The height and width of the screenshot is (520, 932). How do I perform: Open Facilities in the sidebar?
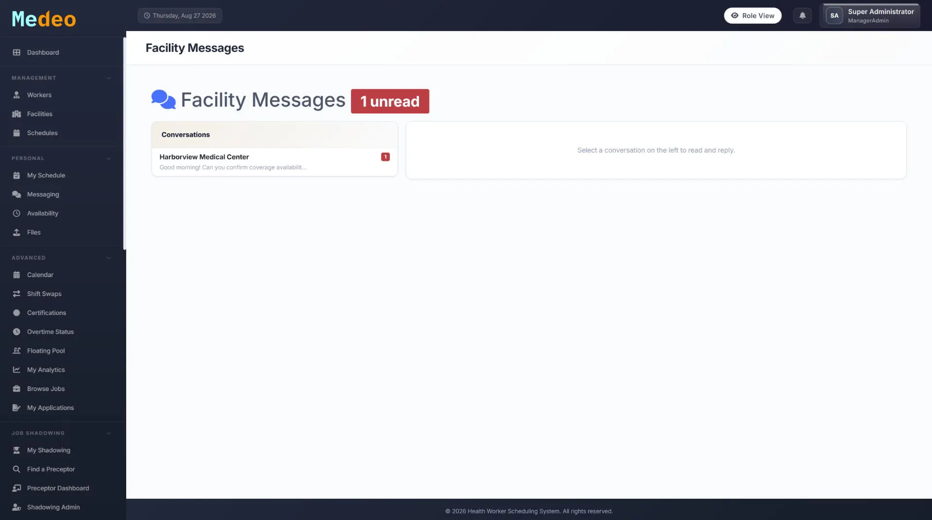(62, 114)
